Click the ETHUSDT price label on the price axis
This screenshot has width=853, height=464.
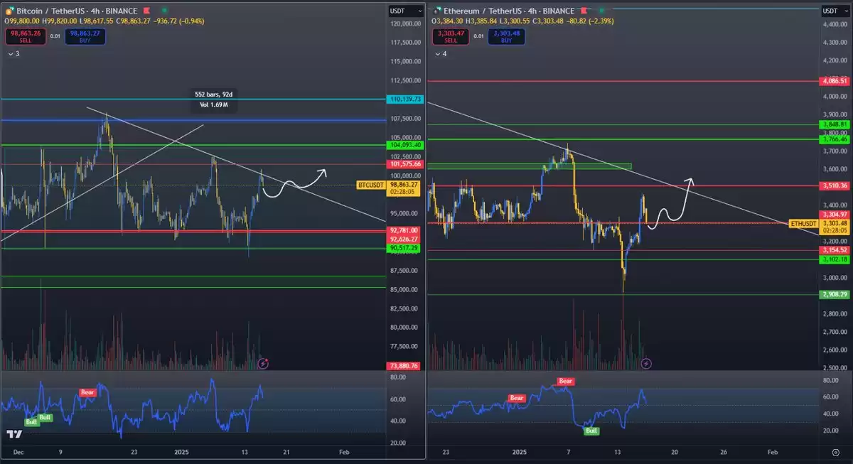(x=805, y=223)
